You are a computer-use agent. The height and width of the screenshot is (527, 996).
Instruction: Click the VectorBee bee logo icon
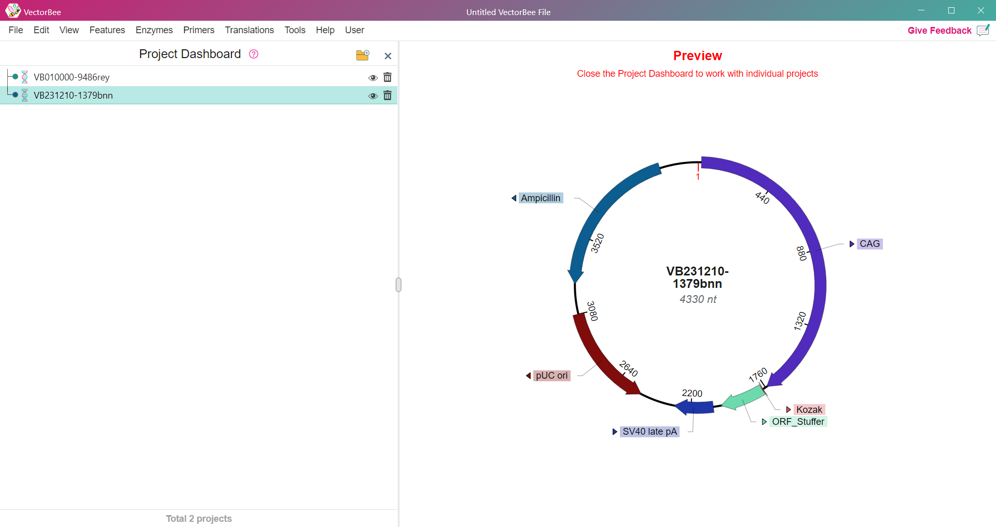coord(12,11)
